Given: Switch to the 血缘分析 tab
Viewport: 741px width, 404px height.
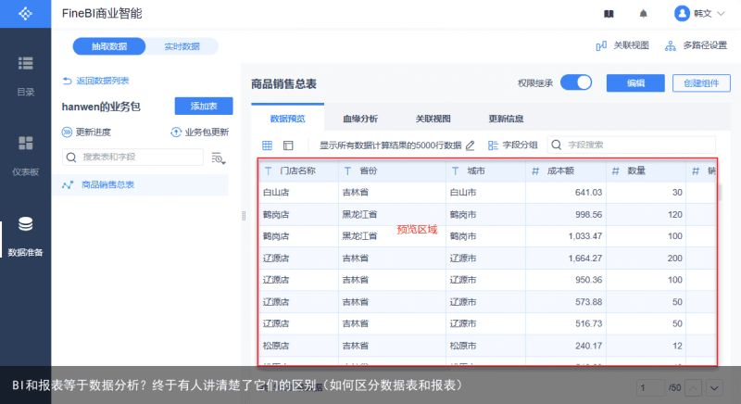Looking at the screenshot, I should point(360,119).
